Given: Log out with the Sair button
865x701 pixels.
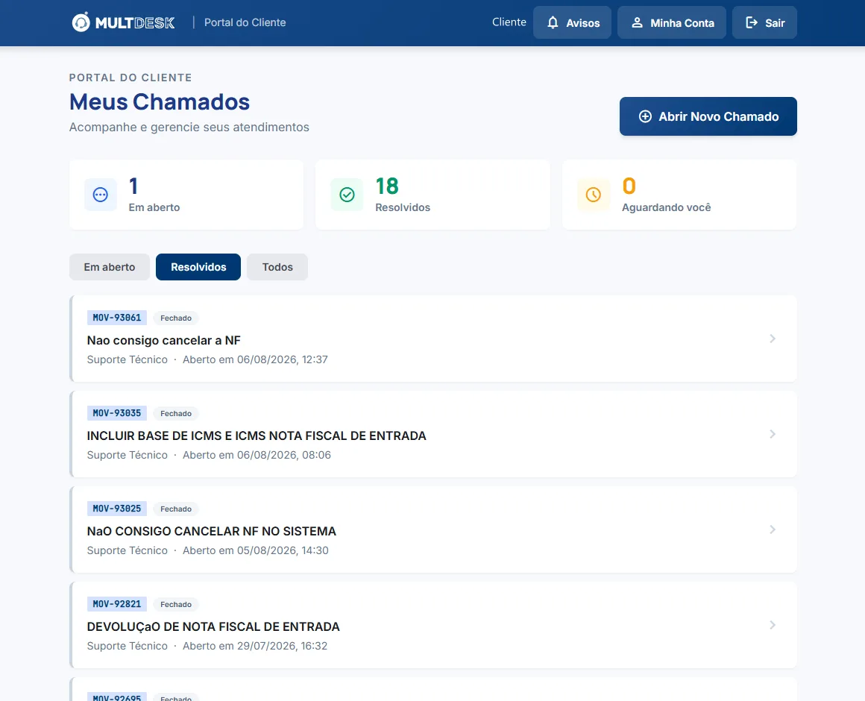Looking at the screenshot, I should pos(764,22).
